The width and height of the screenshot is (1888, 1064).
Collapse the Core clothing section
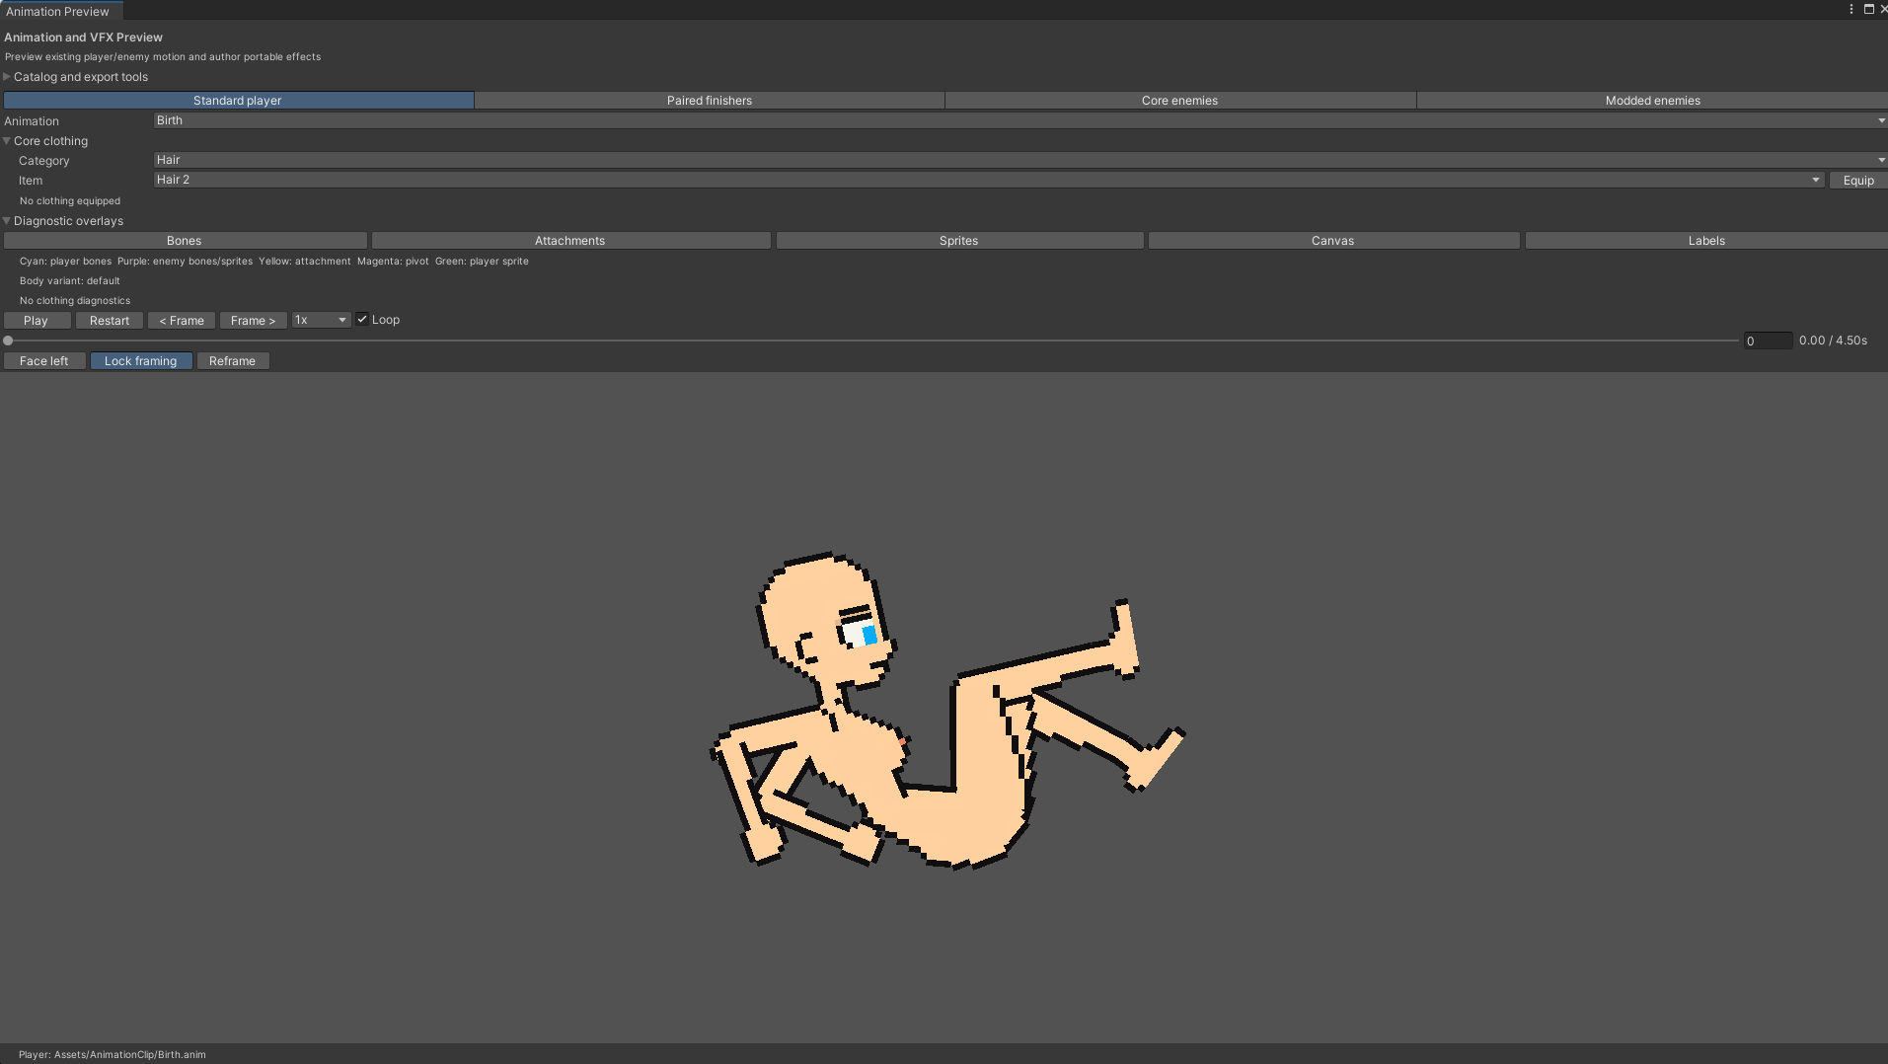46,141
